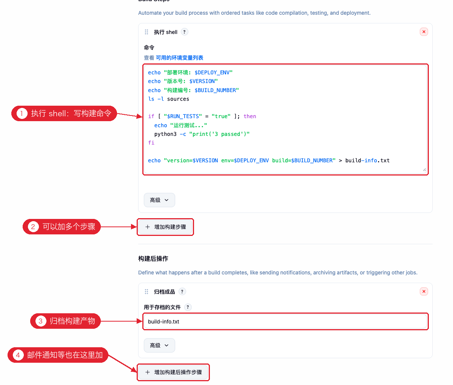Click the python3 -c print line
Screen dimensions: 453x385
click(202, 134)
